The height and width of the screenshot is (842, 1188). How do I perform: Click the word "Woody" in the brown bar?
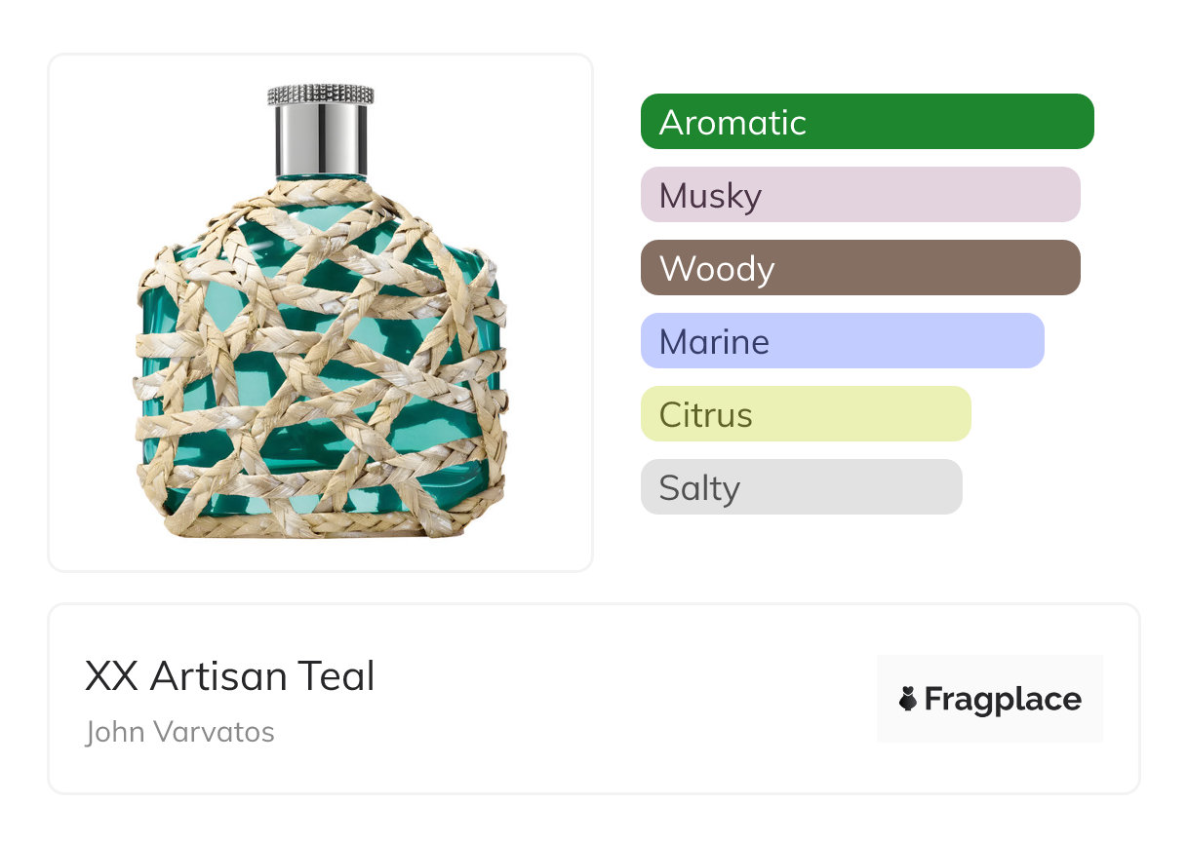pyautogui.click(x=717, y=269)
